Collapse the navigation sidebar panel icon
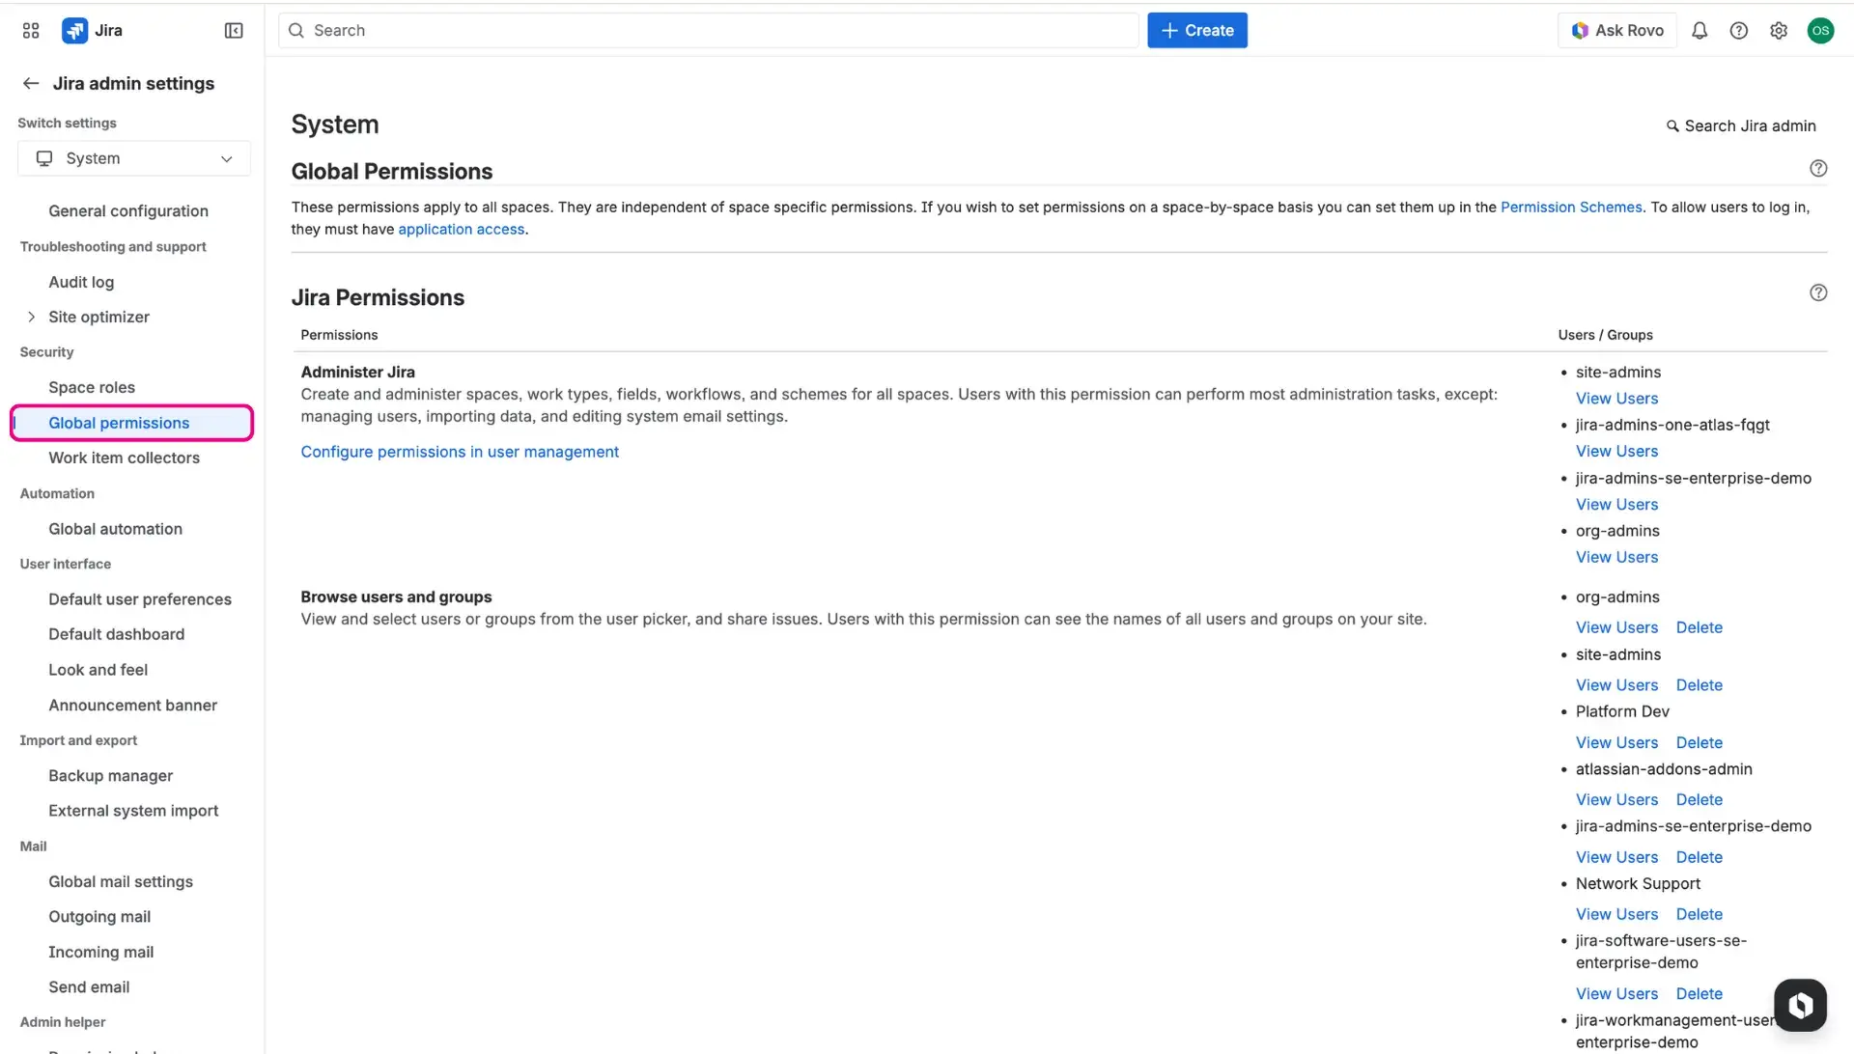Screen dimensions: 1854x1054 pos(234,30)
